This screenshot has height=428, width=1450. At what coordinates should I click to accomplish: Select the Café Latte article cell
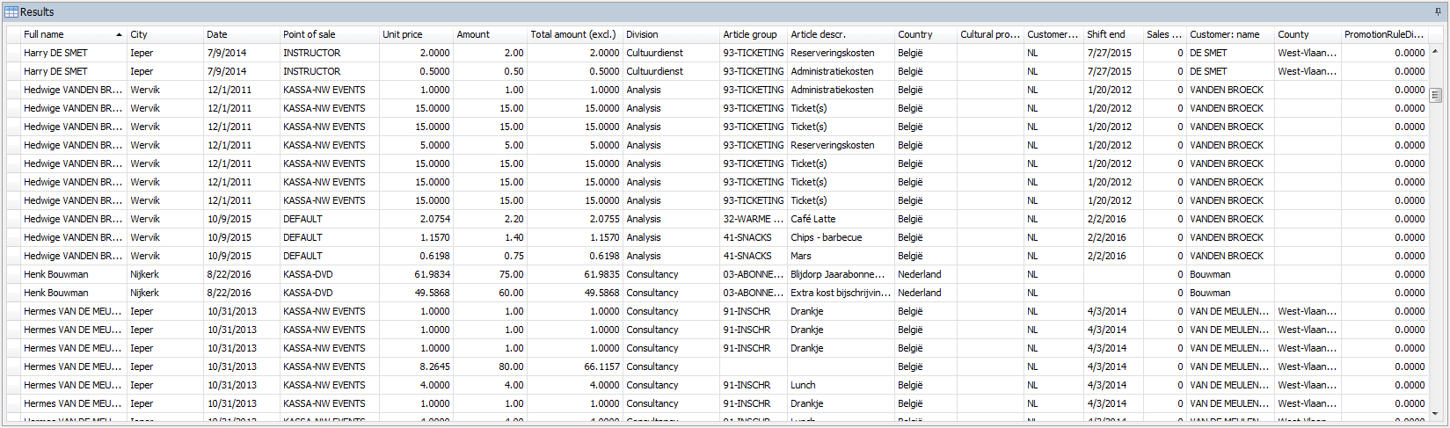coord(839,220)
